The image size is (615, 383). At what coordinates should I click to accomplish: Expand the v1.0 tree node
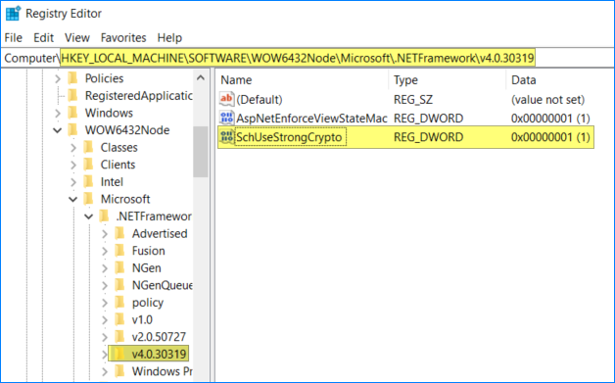click(x=105, y=320)
